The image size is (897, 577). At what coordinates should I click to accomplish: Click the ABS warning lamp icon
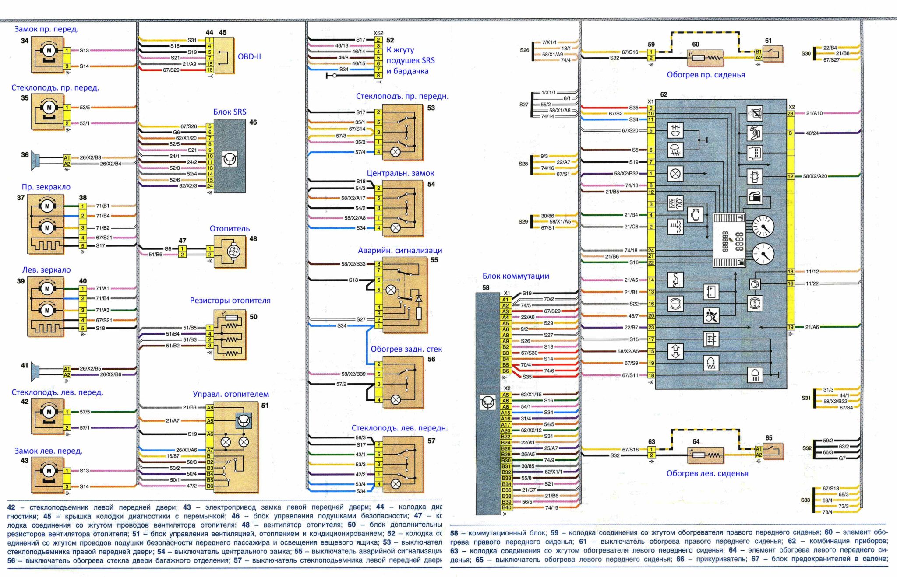[754, 304]
